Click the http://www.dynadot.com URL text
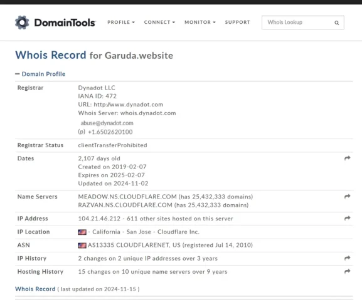The height and width of the screenshot is (300, 362). pyautogui.click(x=129, y=105)
